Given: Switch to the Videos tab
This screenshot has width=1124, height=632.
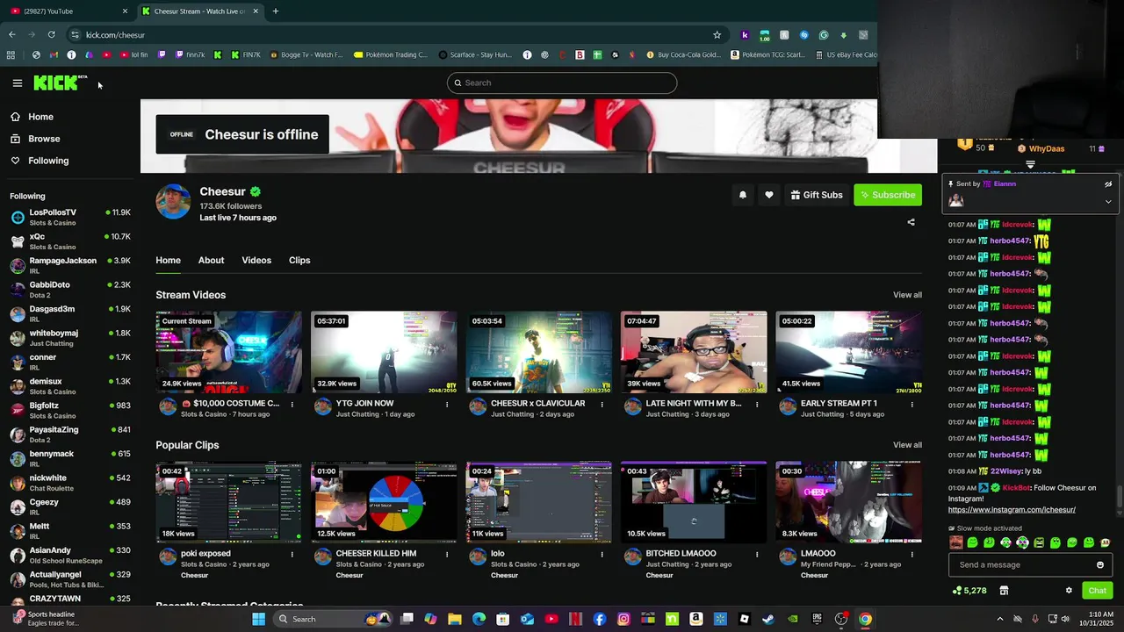Looking at the screenshot, I should point(256,260).
